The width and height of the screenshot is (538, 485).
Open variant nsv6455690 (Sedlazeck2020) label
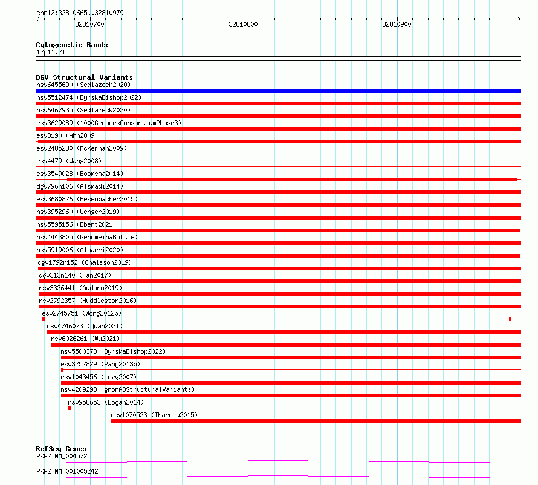click(83, 85)
